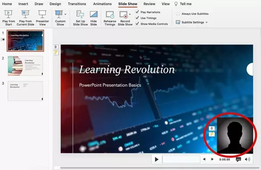Click the Learning Revolution title text
Image resolution: width=261 pixels, height=170 pixels.
127,69
